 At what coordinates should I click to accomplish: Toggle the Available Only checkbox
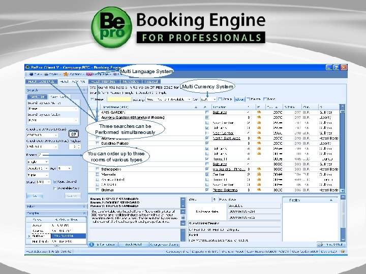[x=55, y=188]
